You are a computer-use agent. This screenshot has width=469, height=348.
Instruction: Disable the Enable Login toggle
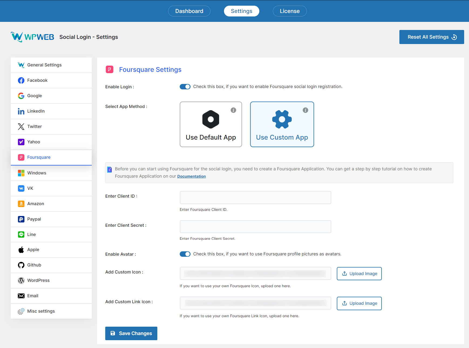coord(185,87)
